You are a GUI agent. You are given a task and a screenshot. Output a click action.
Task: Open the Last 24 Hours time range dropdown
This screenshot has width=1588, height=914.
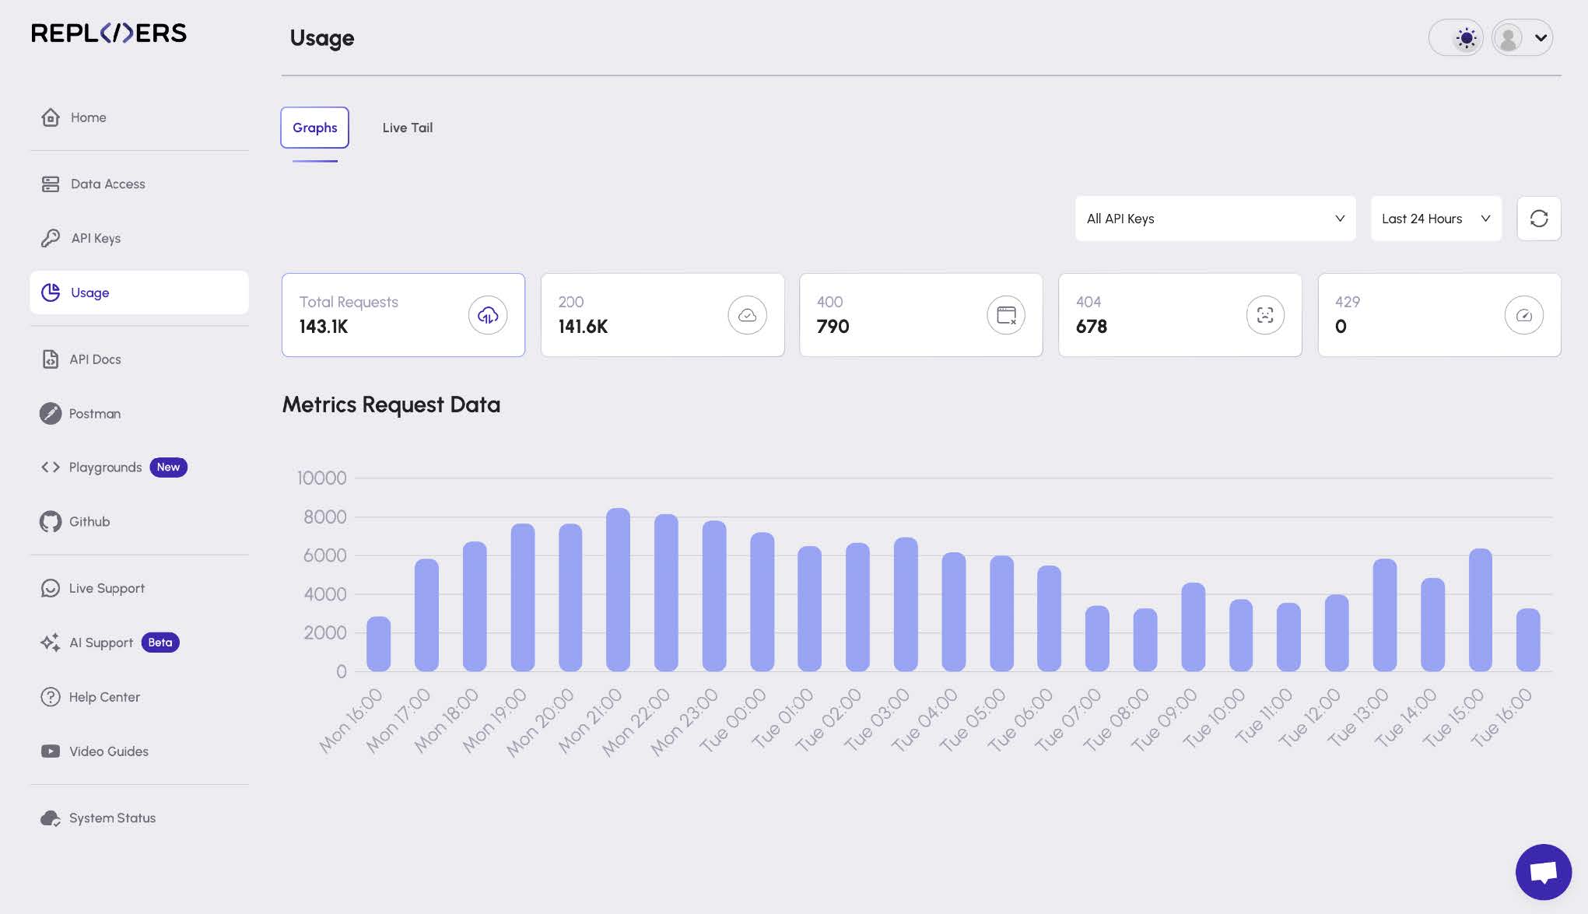pyautogui.click(x=1435, y=219)
